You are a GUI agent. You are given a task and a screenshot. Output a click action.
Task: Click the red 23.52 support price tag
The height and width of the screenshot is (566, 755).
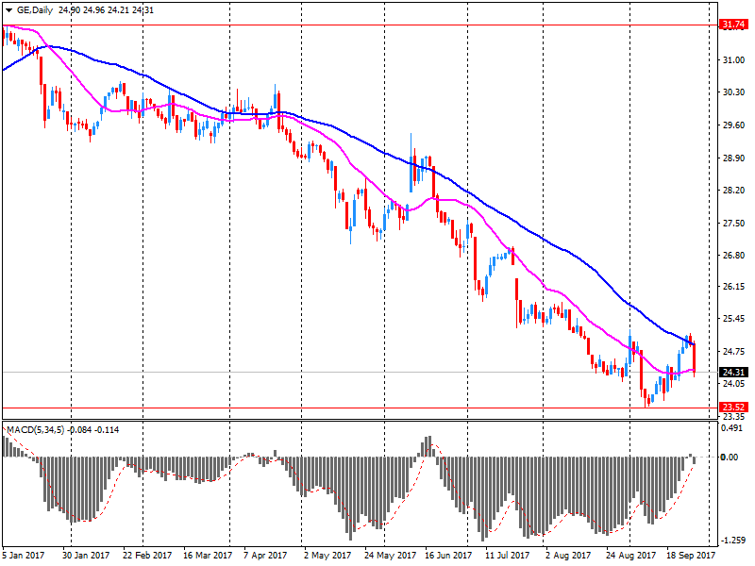click(x=734, y=408)
